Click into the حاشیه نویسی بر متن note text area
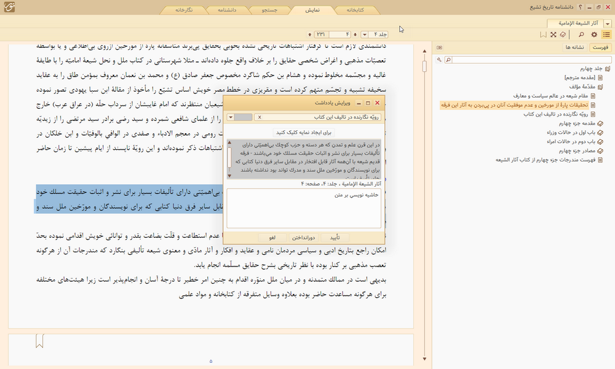Image resolution: width=615 pixels, height=369 pixels. pos(304,208)
